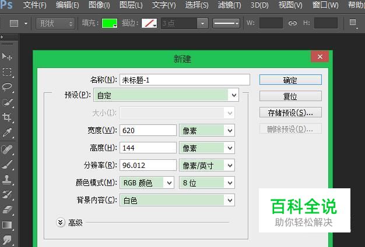Select the Eraser tool
365x247 pixels.
point(7,209)
